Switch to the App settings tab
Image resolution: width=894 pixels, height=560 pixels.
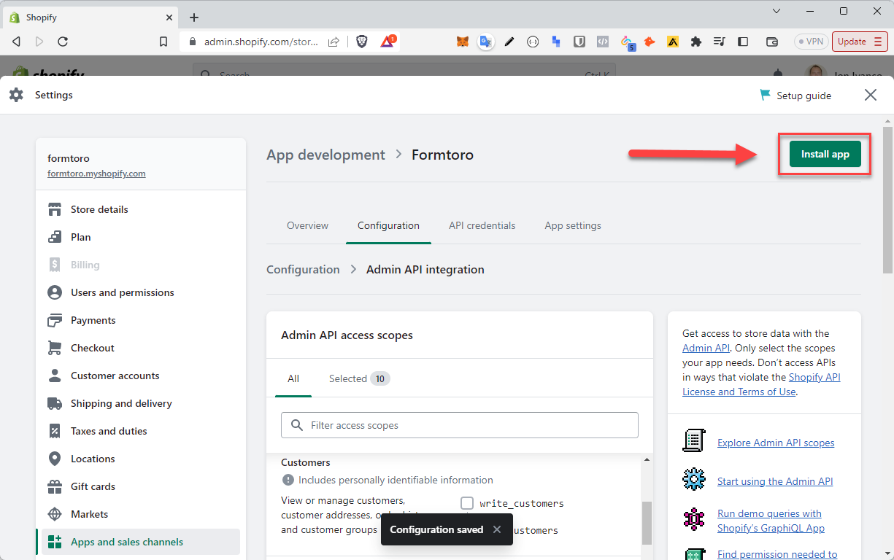coord(573,225)
